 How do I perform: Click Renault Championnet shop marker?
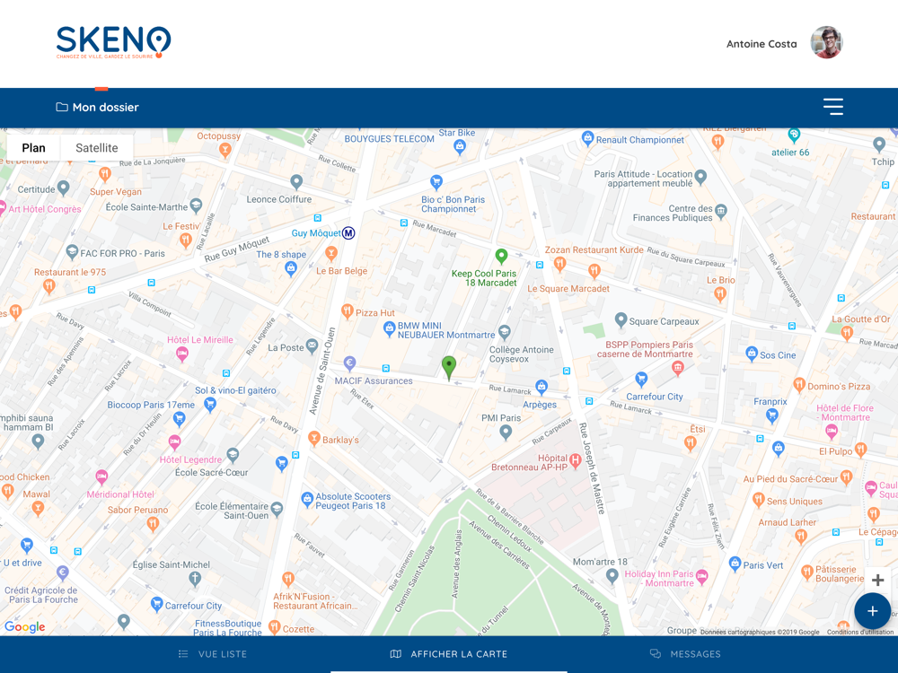[x=587, y=138]
